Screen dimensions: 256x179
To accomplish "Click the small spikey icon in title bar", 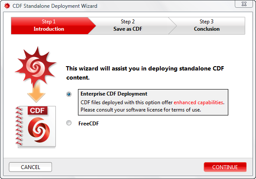I will (x=7, y=6).
